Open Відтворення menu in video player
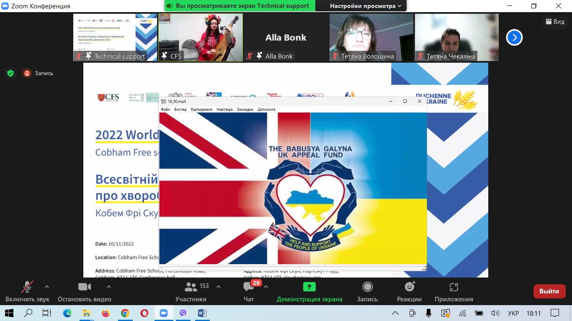572x321 pixels. [x=201, y=110]
